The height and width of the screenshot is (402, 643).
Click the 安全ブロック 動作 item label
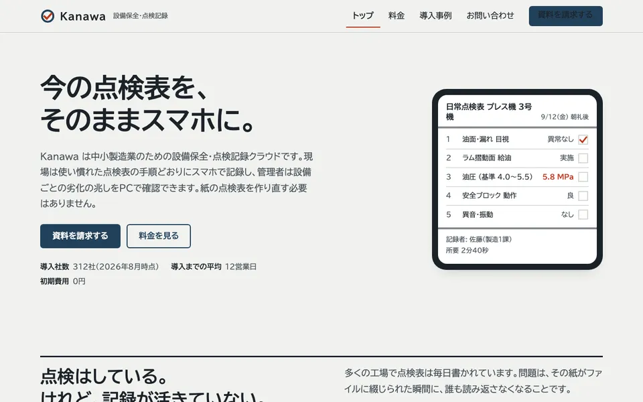[x=489, y=196]
